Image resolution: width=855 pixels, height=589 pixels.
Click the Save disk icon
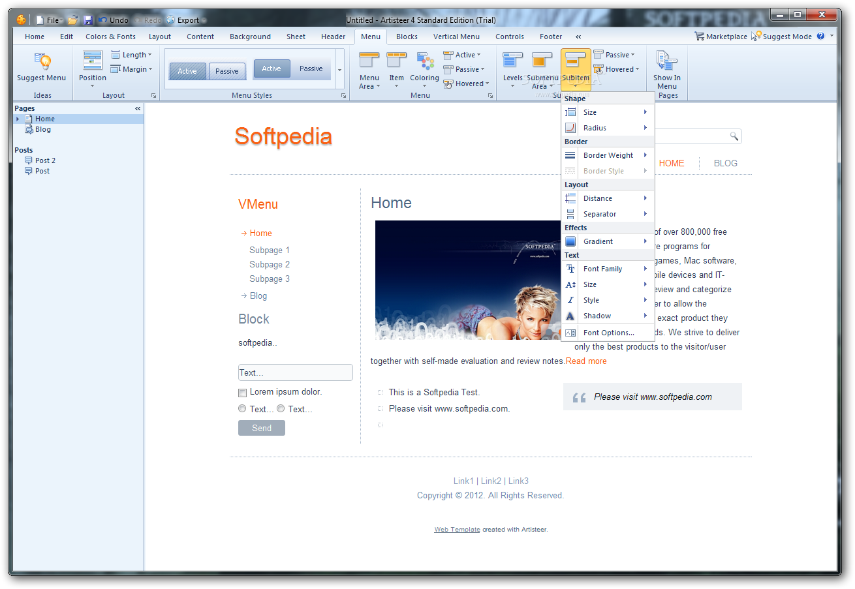point(88,20)
